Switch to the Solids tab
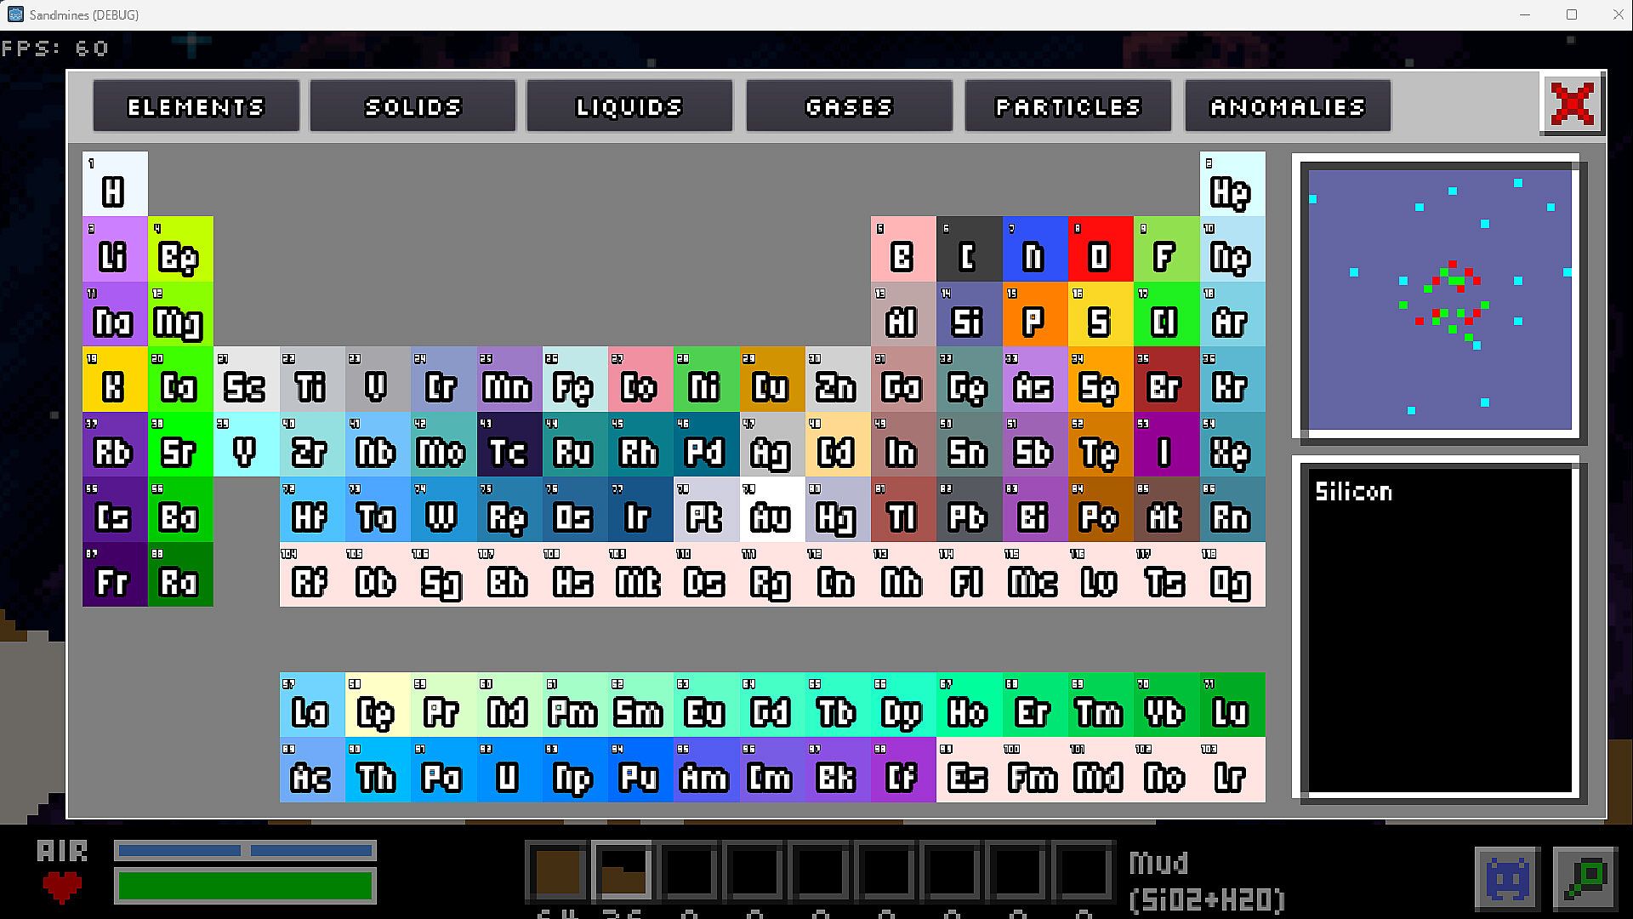Image resolution: width=1633 pixels, height=919 pixels. [x=413, y=106]
